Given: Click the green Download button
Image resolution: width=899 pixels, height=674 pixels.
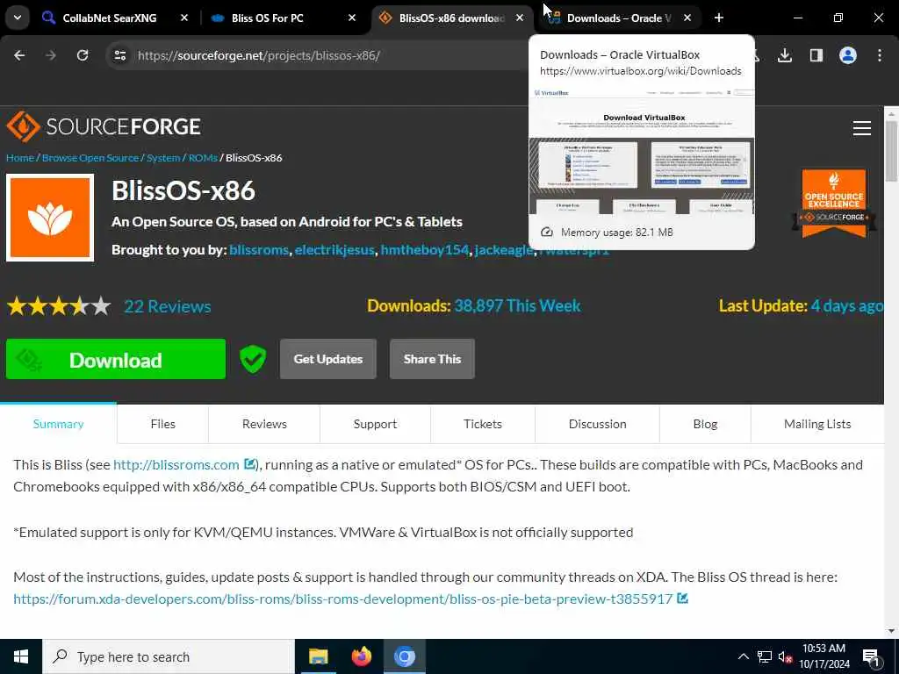Looking at the screenshot, I should click(116, 359).
